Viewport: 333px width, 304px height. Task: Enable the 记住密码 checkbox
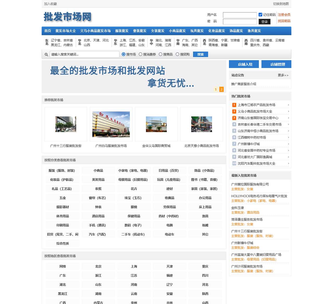coord(260,15)
